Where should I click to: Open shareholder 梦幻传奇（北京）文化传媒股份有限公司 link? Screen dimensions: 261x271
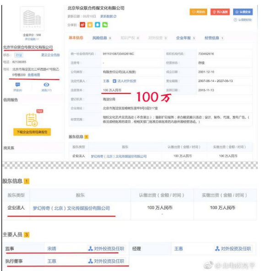point(71,208)
